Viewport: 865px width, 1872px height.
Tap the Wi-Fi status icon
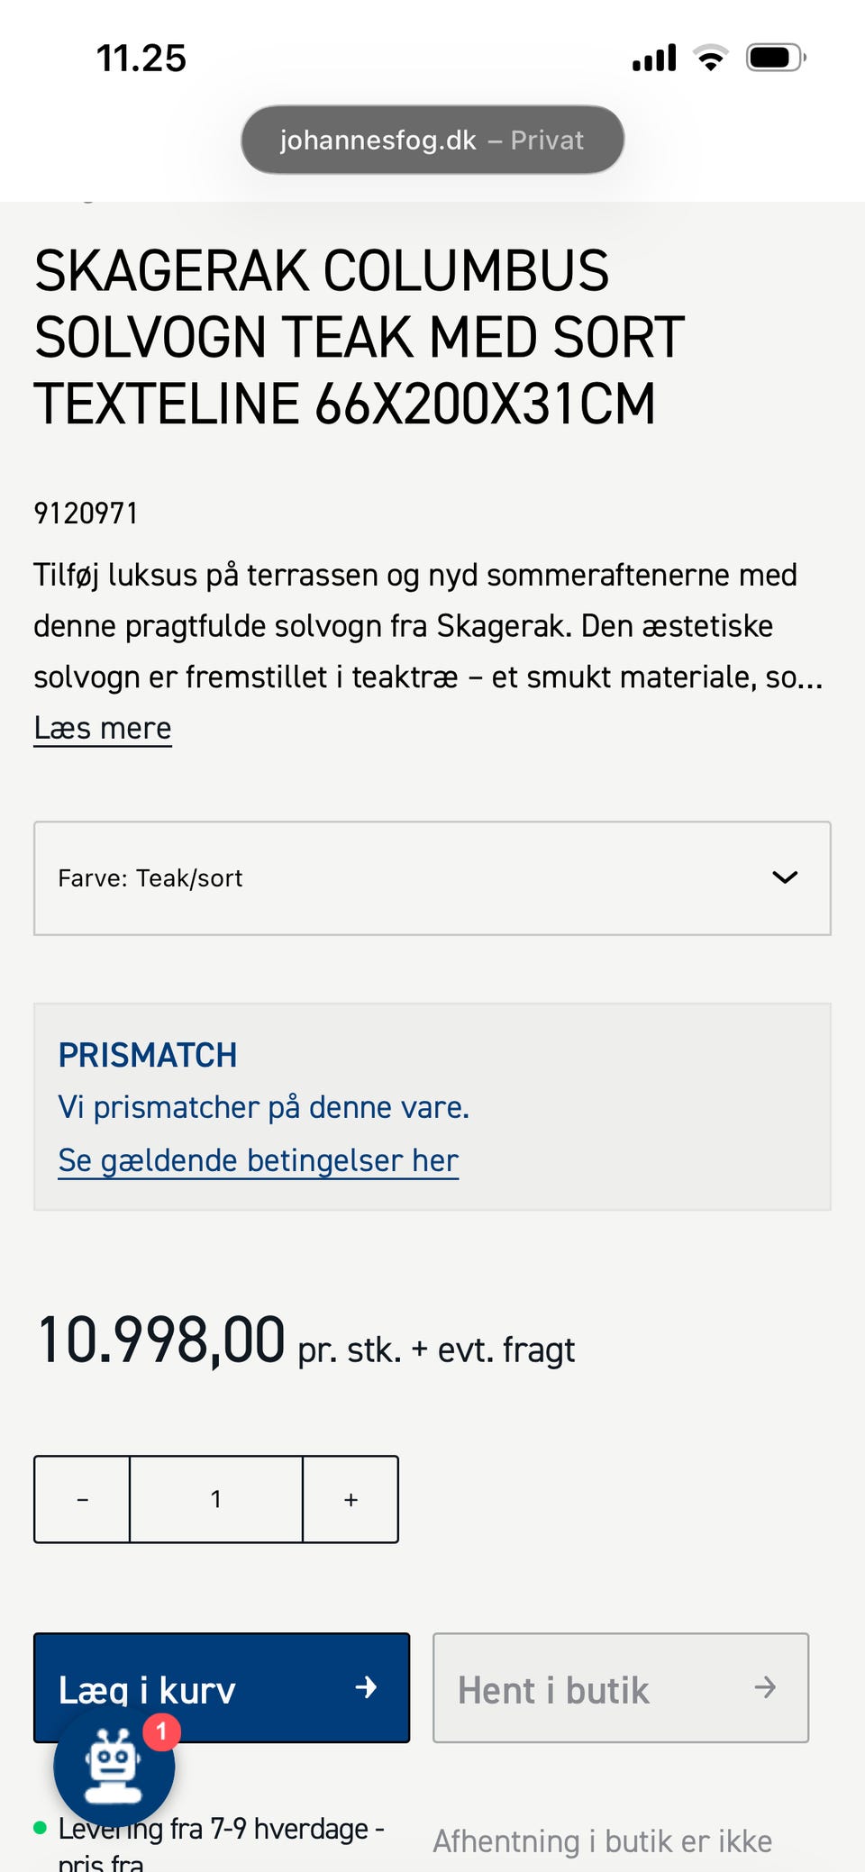pos(711,59)
